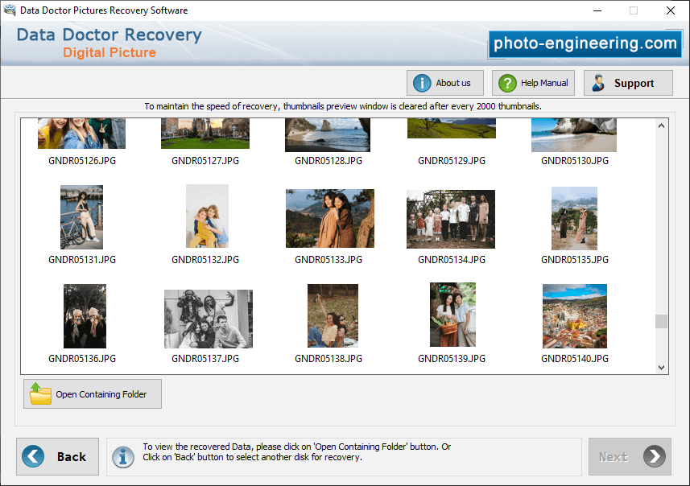Click the file name GNDR05133.JPG
This screenshot has height=486, width=690.
(x=328, y=260)
